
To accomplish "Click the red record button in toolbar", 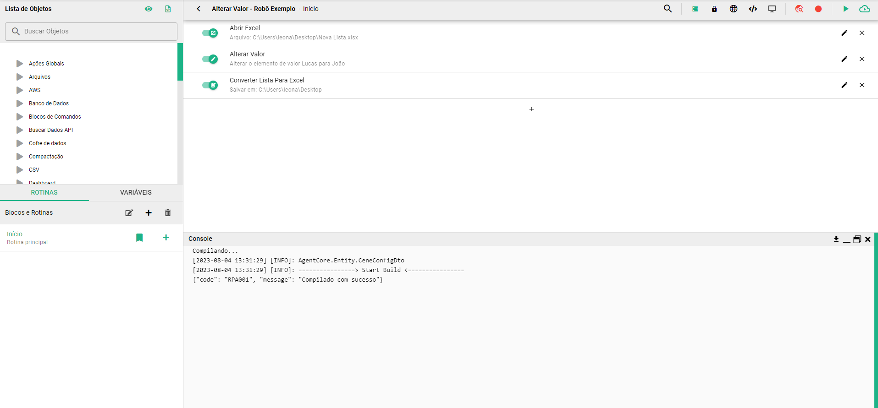I will point(818,9).
